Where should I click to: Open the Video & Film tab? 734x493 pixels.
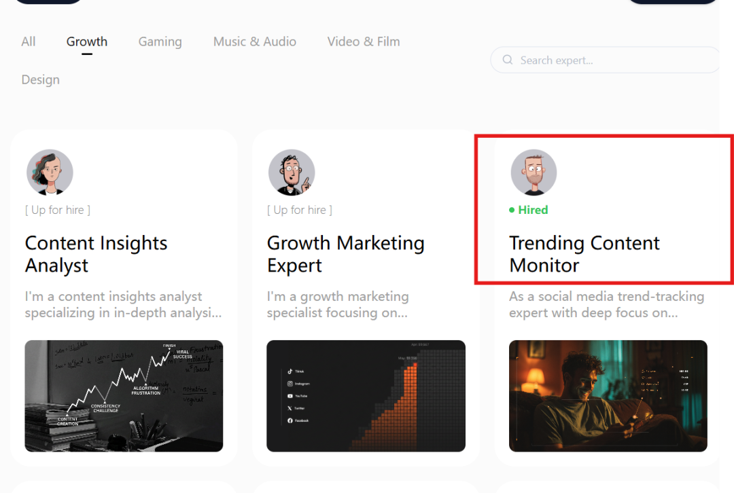pos(364,41)
